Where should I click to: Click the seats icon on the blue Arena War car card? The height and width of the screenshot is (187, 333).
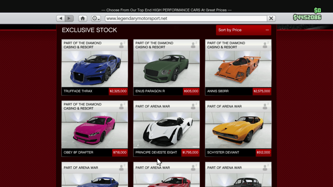tap(122, 167)
